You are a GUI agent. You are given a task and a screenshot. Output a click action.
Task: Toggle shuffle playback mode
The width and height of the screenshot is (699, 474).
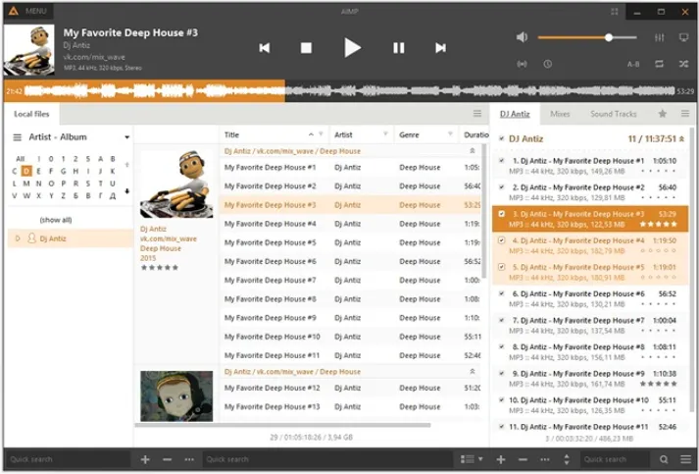(x=683, y=64)
